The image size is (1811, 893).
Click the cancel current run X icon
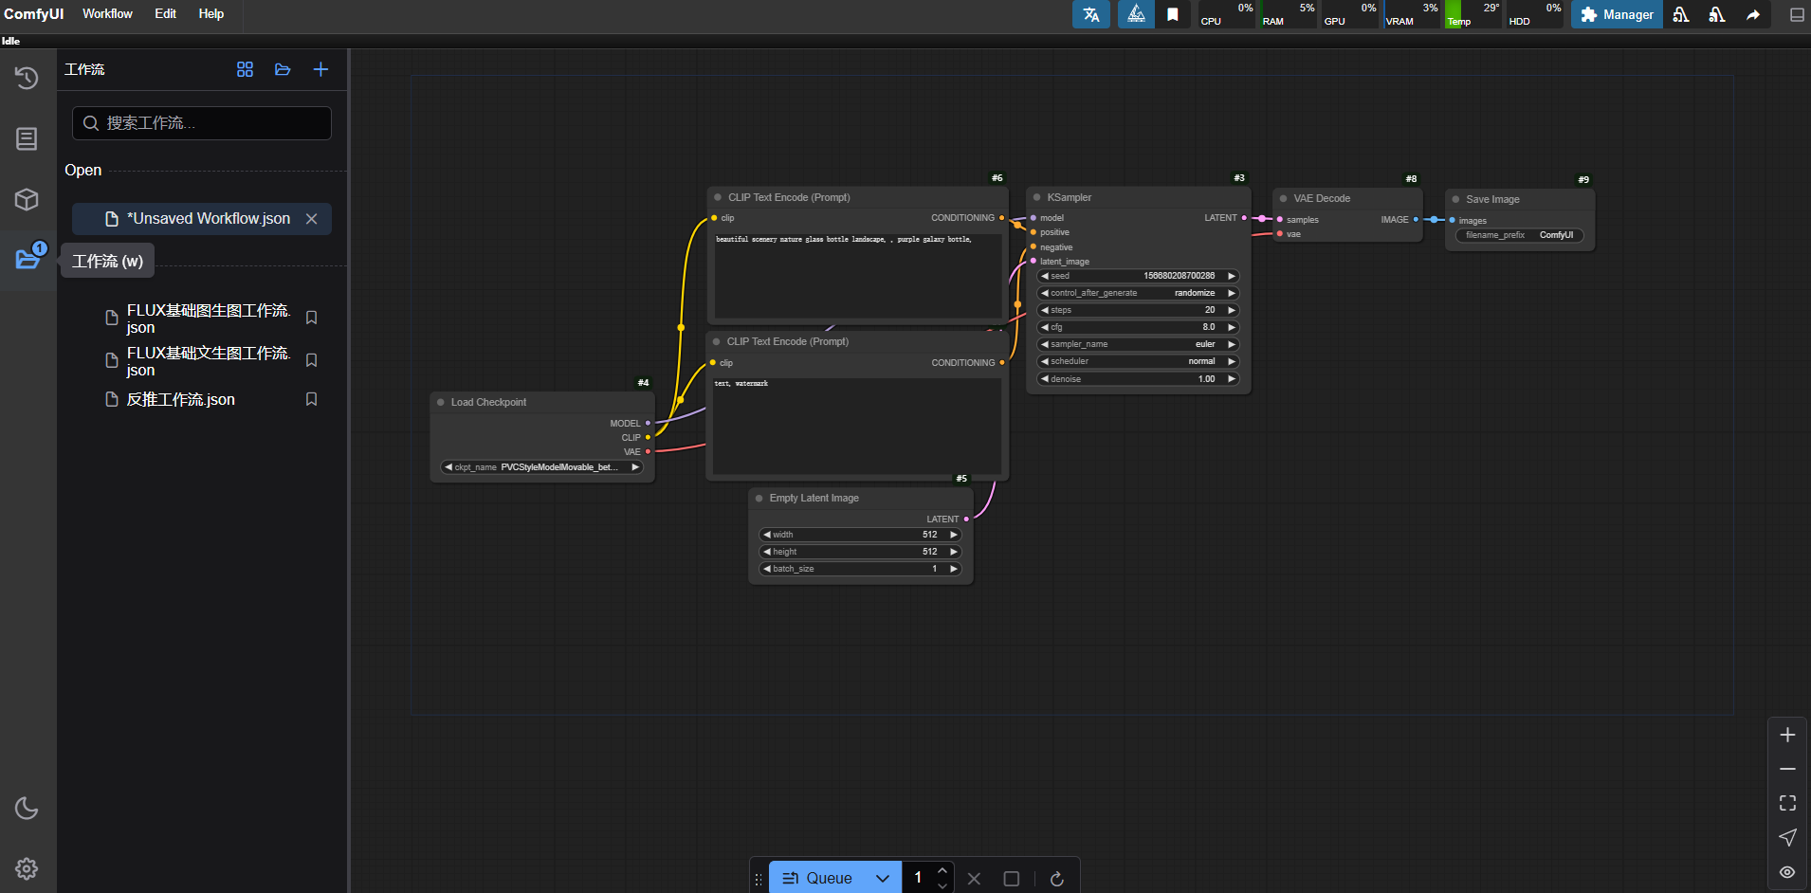pyautogui.click(x=974, y=879)
